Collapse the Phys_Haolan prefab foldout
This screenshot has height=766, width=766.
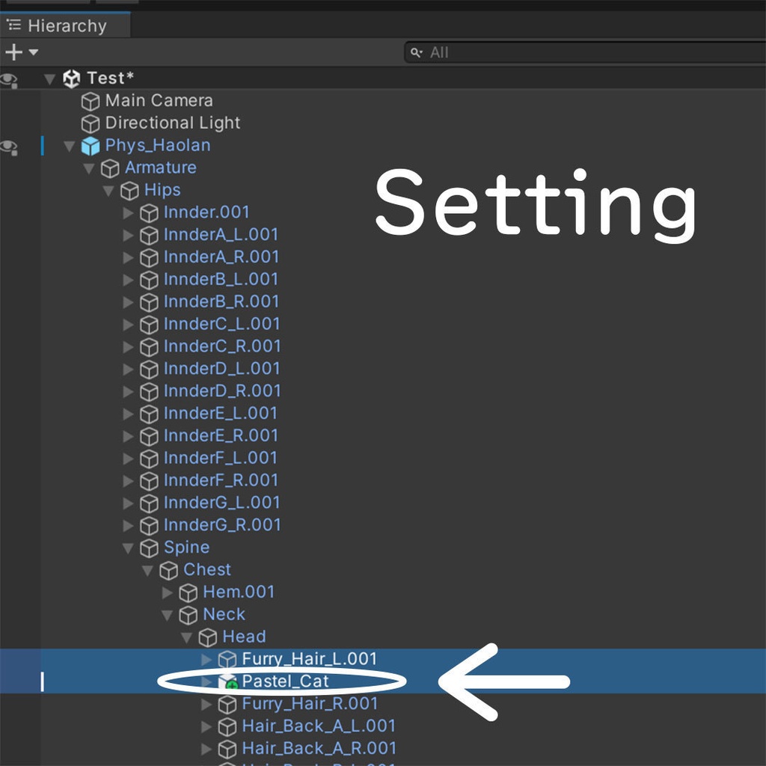coord(70,146)
